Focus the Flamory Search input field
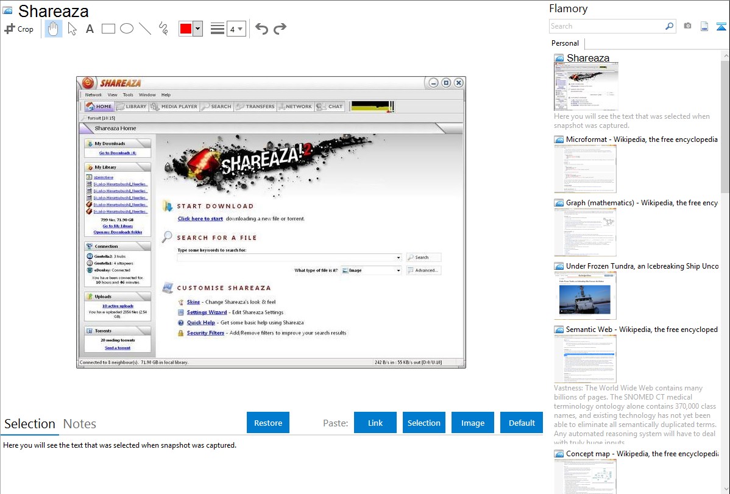730x494 pixels. point(607,26)
